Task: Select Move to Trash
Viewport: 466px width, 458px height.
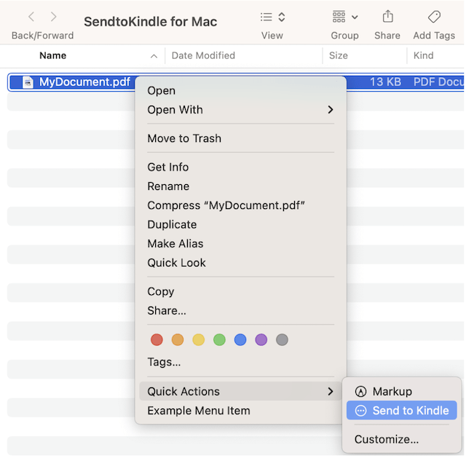Action: click(184, 138)
